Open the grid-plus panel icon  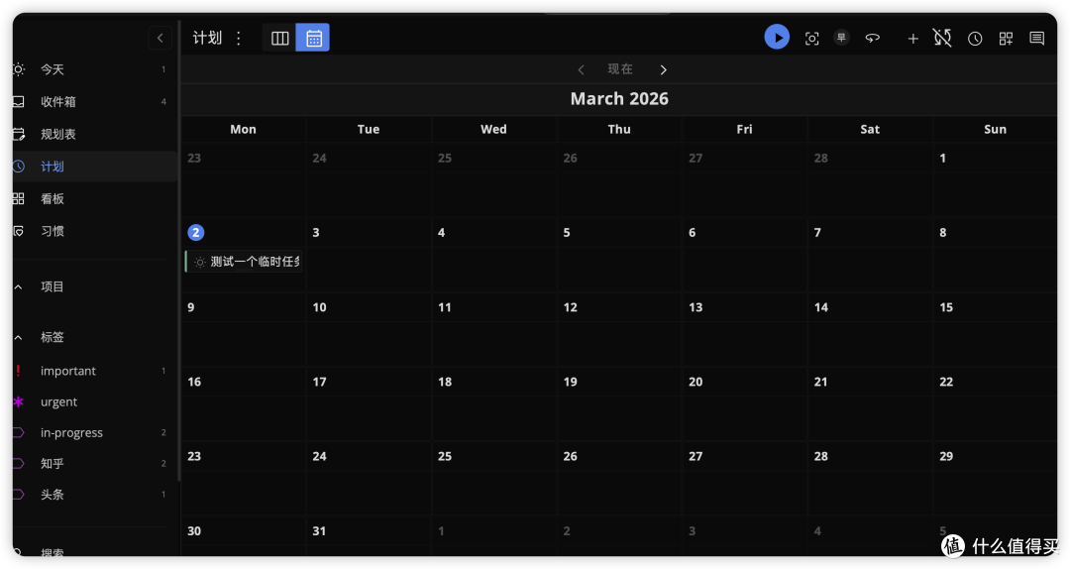pos(1006,39)
